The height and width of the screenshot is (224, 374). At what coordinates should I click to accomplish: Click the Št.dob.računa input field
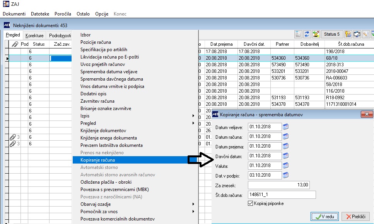282,195
